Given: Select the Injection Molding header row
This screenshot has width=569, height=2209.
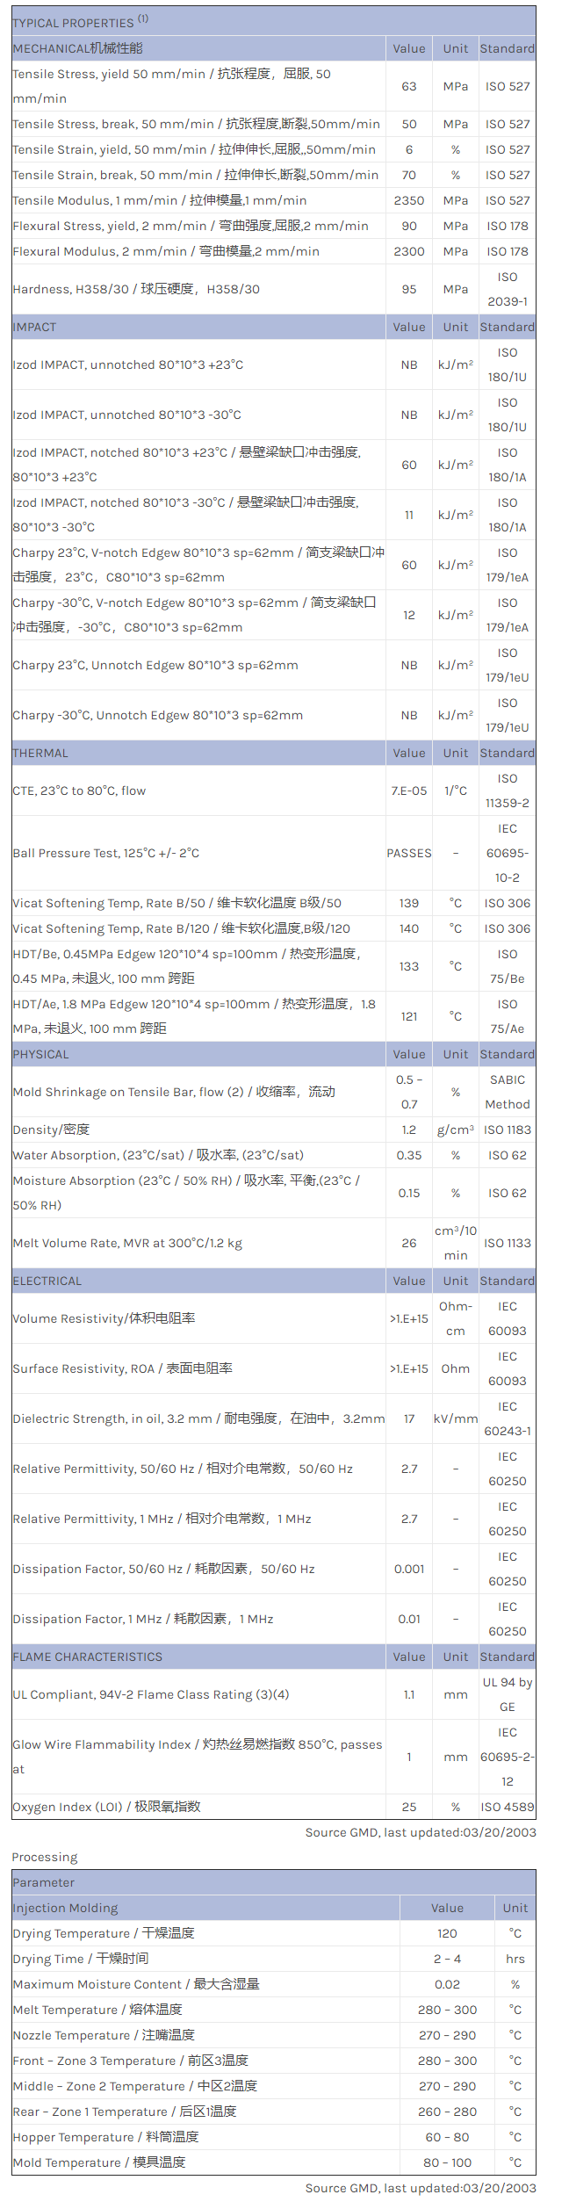Looking at the screenshot, I should [x=65, y=1908].
